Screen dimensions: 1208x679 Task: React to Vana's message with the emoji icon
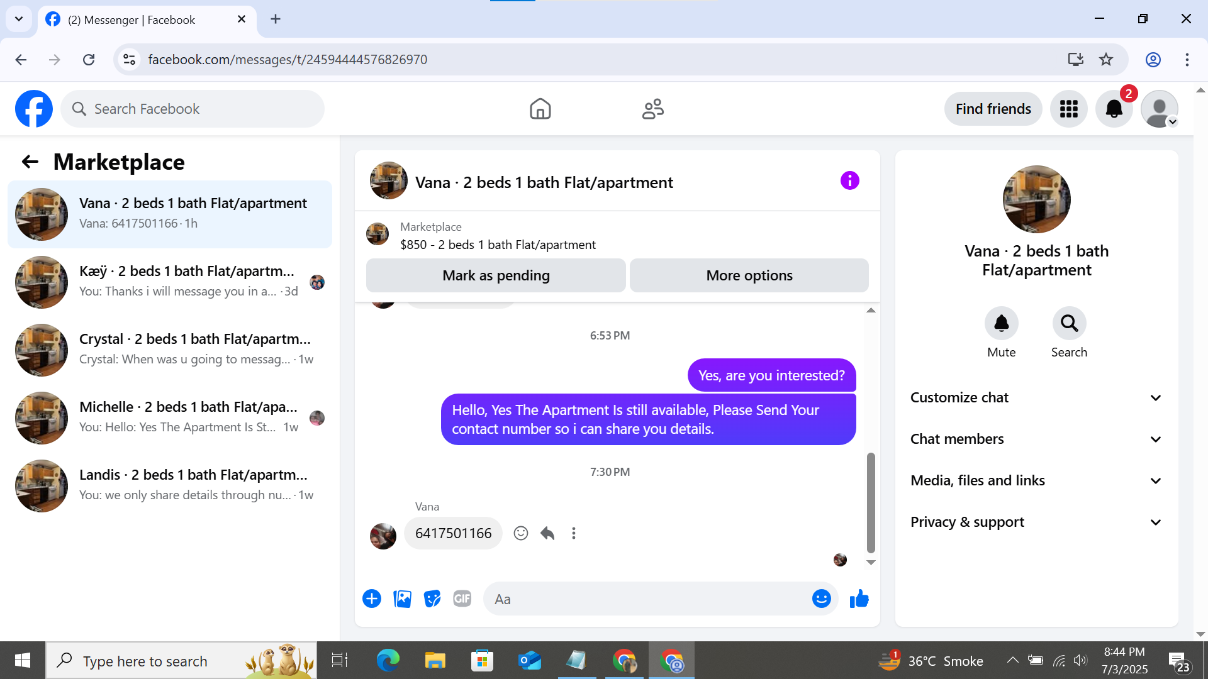click(521, 533)
